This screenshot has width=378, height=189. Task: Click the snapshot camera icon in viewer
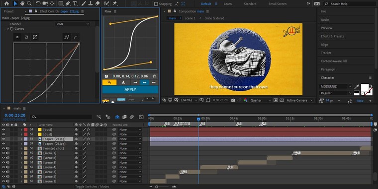[x=233, y=100]
